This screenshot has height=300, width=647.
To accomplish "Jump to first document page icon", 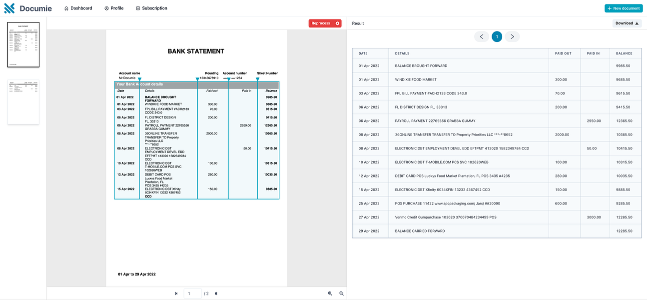I will pos(176,293).
